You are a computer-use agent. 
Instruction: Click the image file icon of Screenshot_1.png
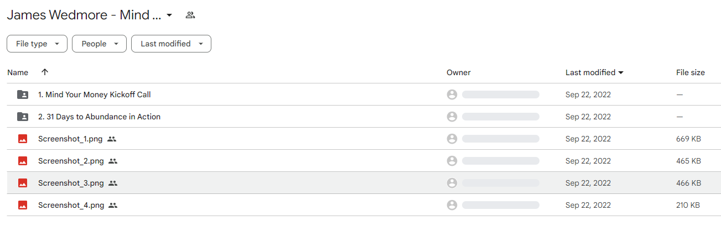(x=23, y=139)
